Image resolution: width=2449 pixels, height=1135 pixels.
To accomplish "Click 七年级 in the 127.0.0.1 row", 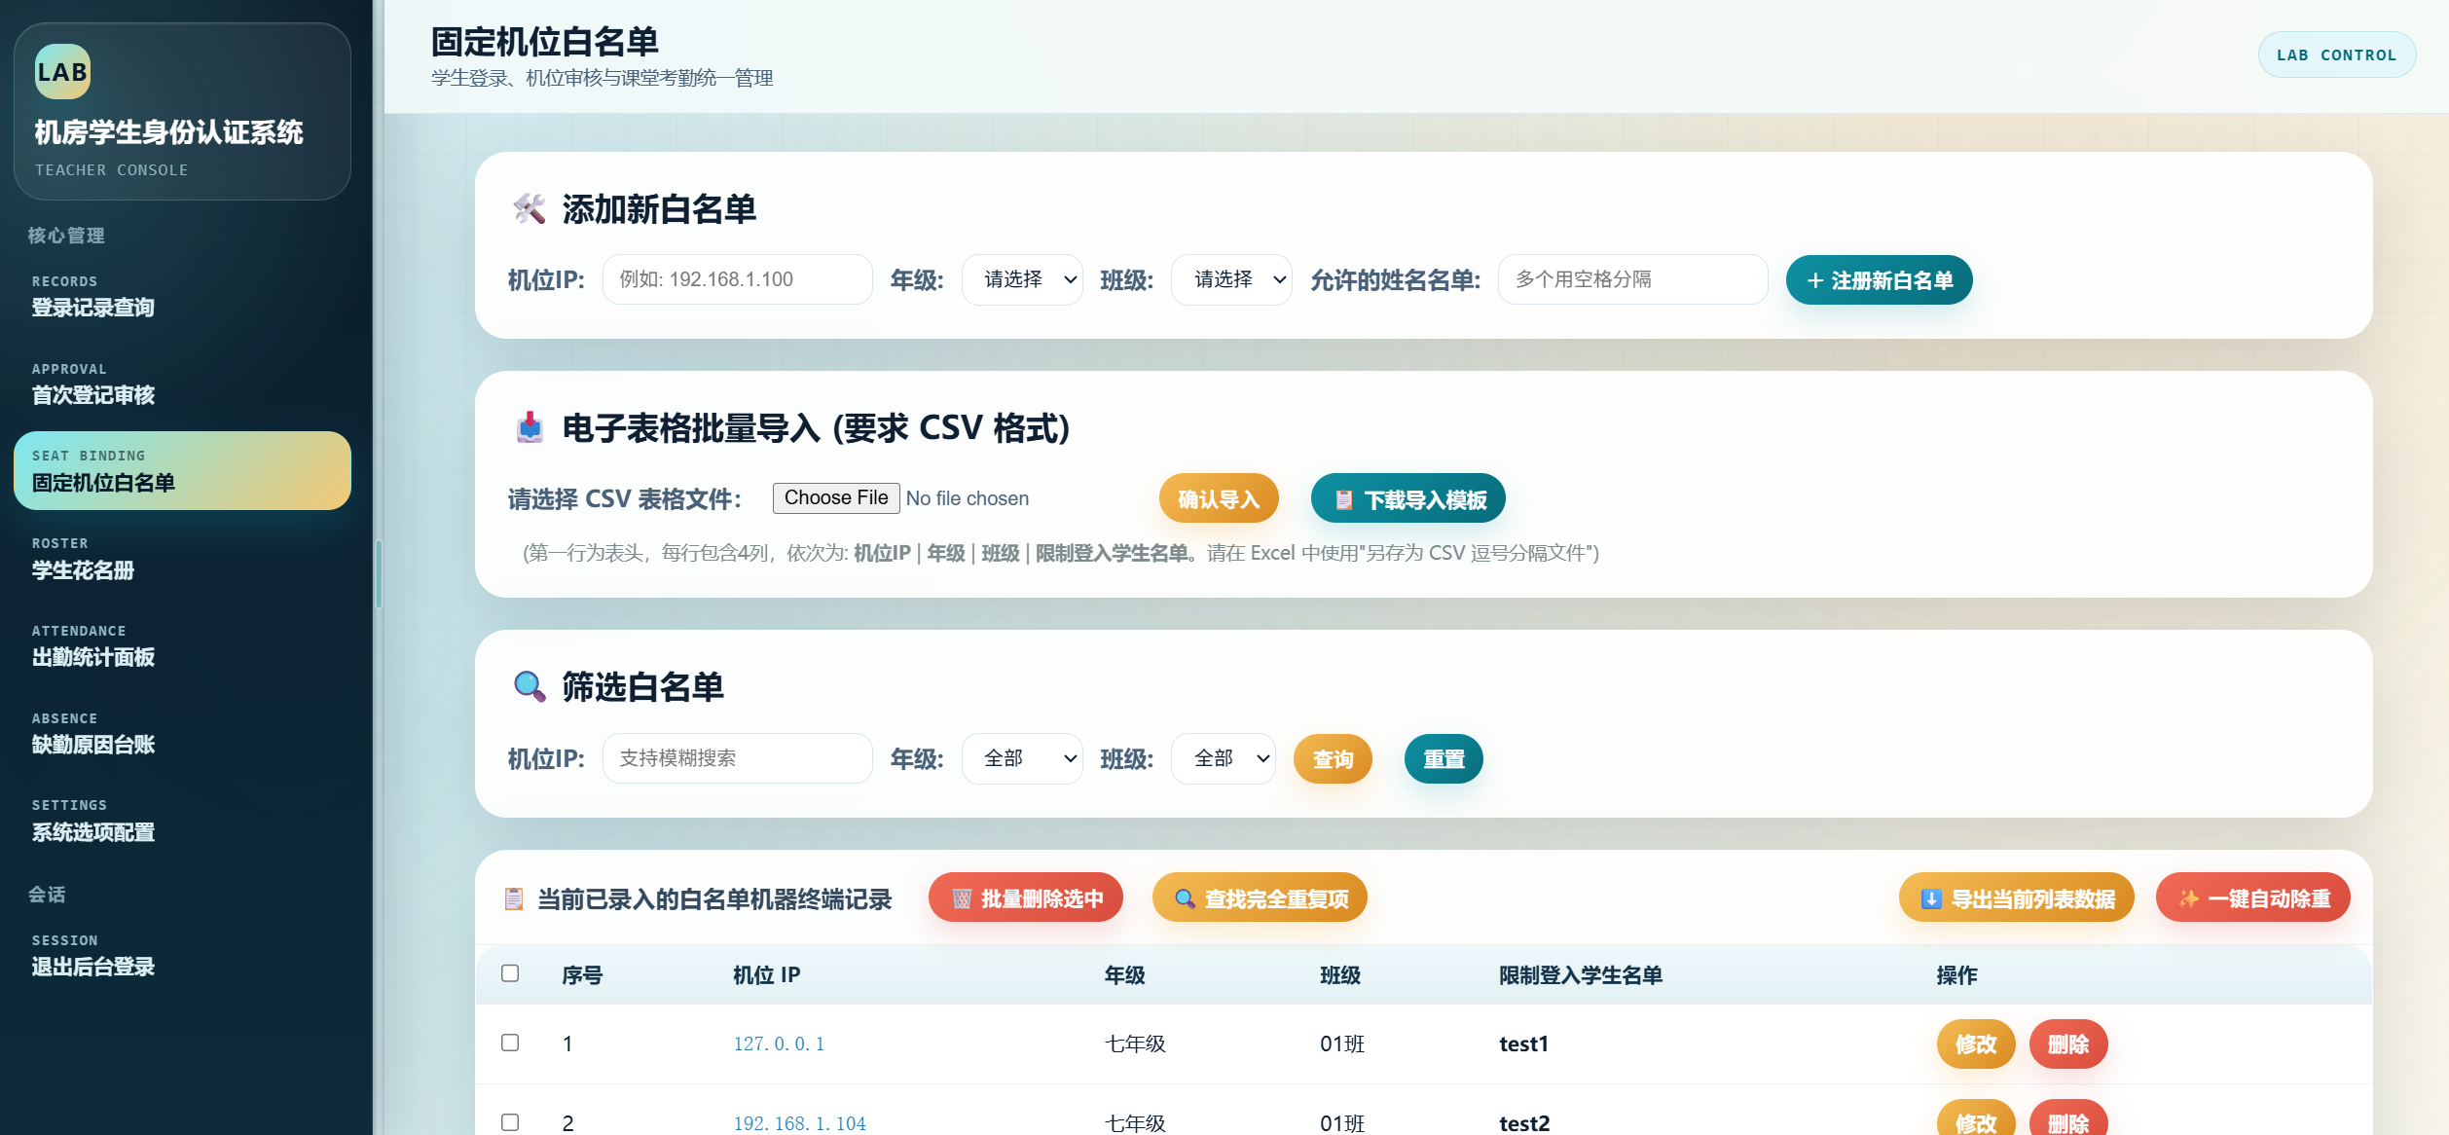I will click(x=1135, y=1043).
